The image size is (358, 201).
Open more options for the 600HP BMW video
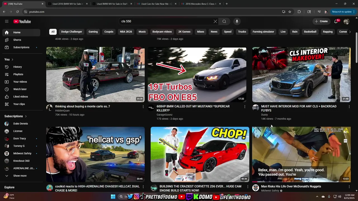245,107
